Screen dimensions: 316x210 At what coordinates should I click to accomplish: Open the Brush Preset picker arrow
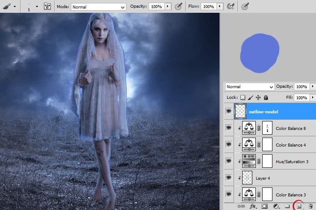click(x=37, y=7)
